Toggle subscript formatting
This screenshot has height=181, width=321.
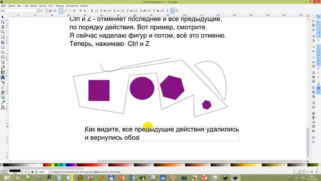coord(85,11)
